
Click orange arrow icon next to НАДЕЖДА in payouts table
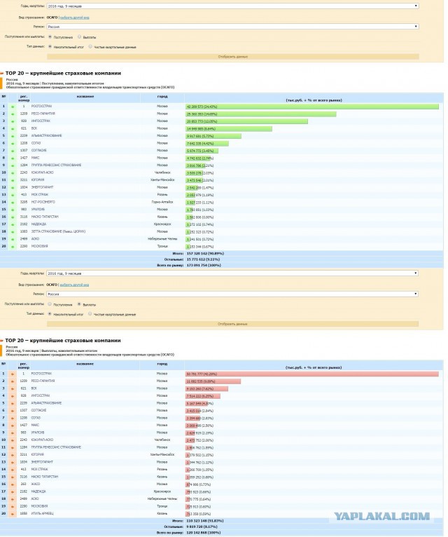13,492
